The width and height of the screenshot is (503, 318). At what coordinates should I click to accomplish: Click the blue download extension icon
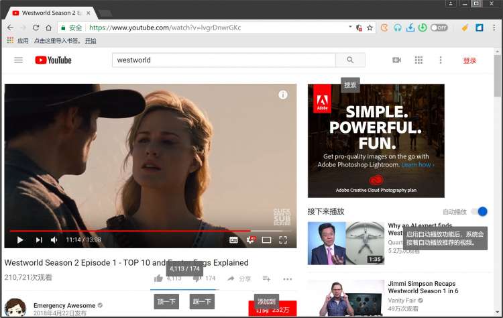click(410, 28)
